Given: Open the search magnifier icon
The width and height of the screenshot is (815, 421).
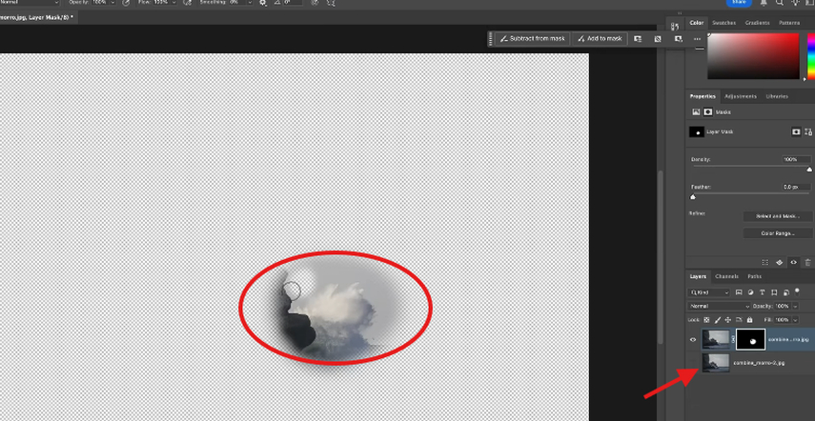Looking at the screenshot, I should click(780, 2).
